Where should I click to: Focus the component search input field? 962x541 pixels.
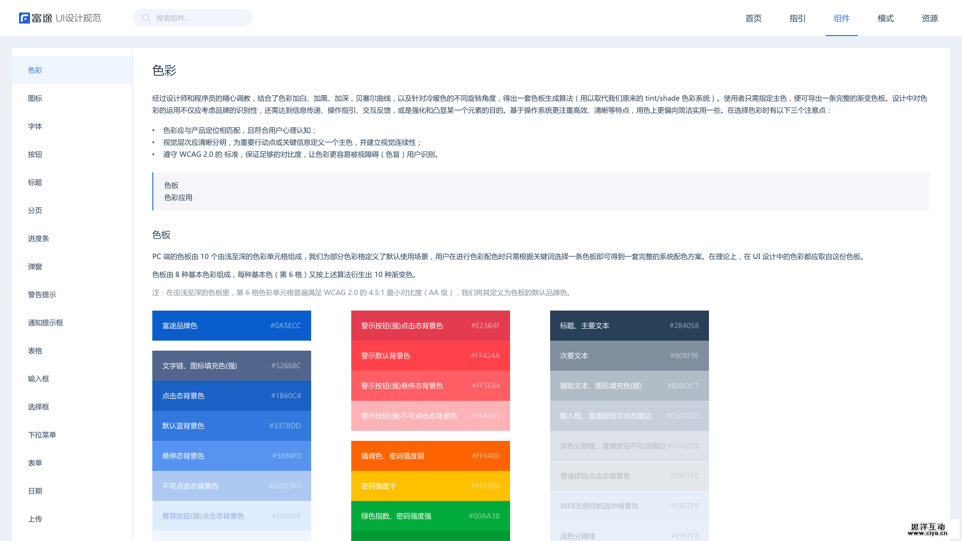[x=200, y=18]
